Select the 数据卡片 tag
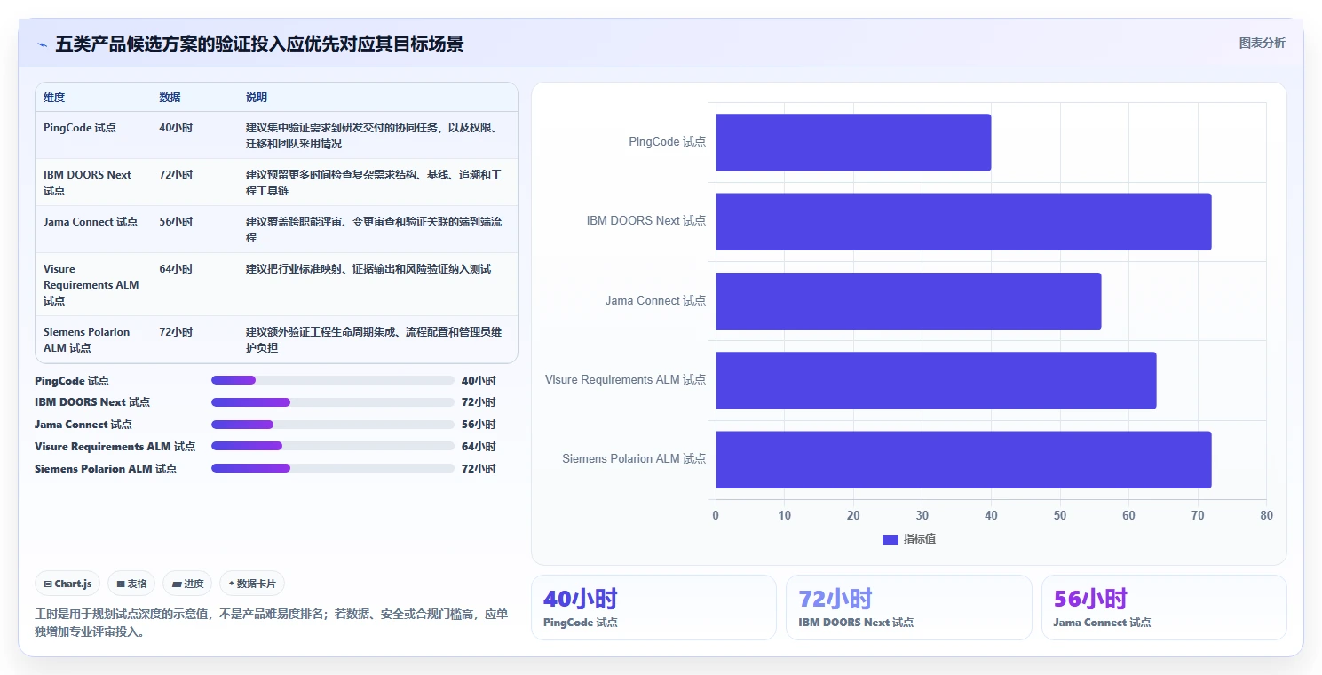Image resolution: width=1322 pixels, height=675 pixels. point(252,584)
